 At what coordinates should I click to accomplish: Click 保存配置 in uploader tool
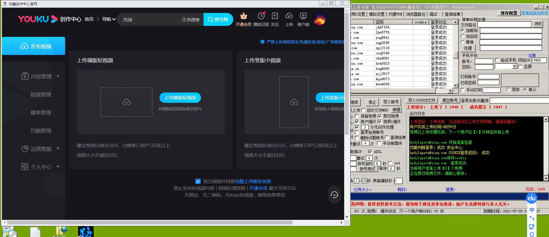pyautogui.click(x=509, y=13)
